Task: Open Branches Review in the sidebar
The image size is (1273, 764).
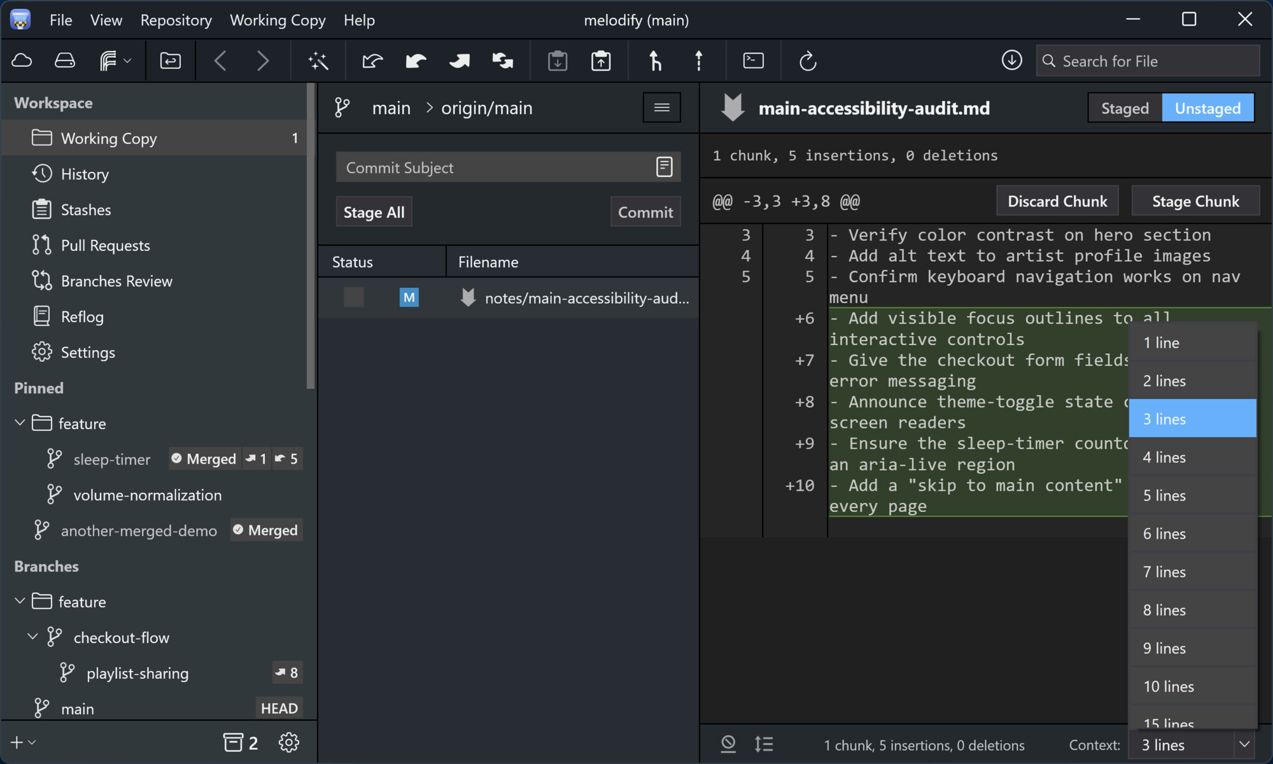Action: tap(154, 281)
